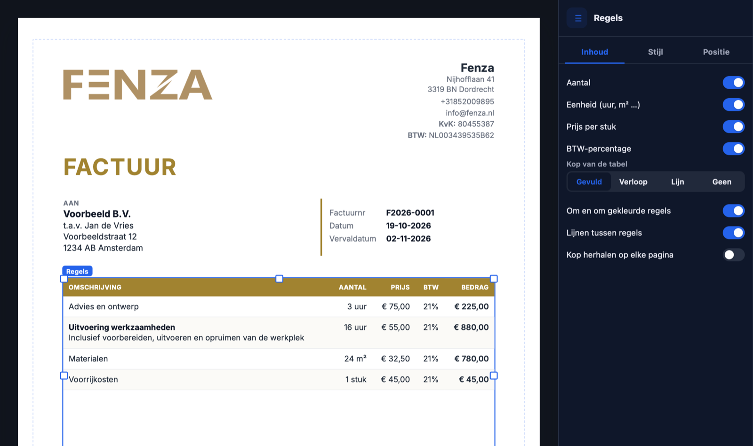Click the amount € 880,00
Screen dimensions: 753x446
pos(471,327)
